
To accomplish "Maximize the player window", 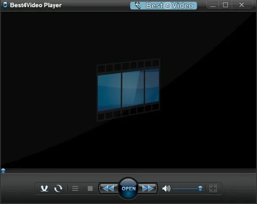I will click(225, 5).
